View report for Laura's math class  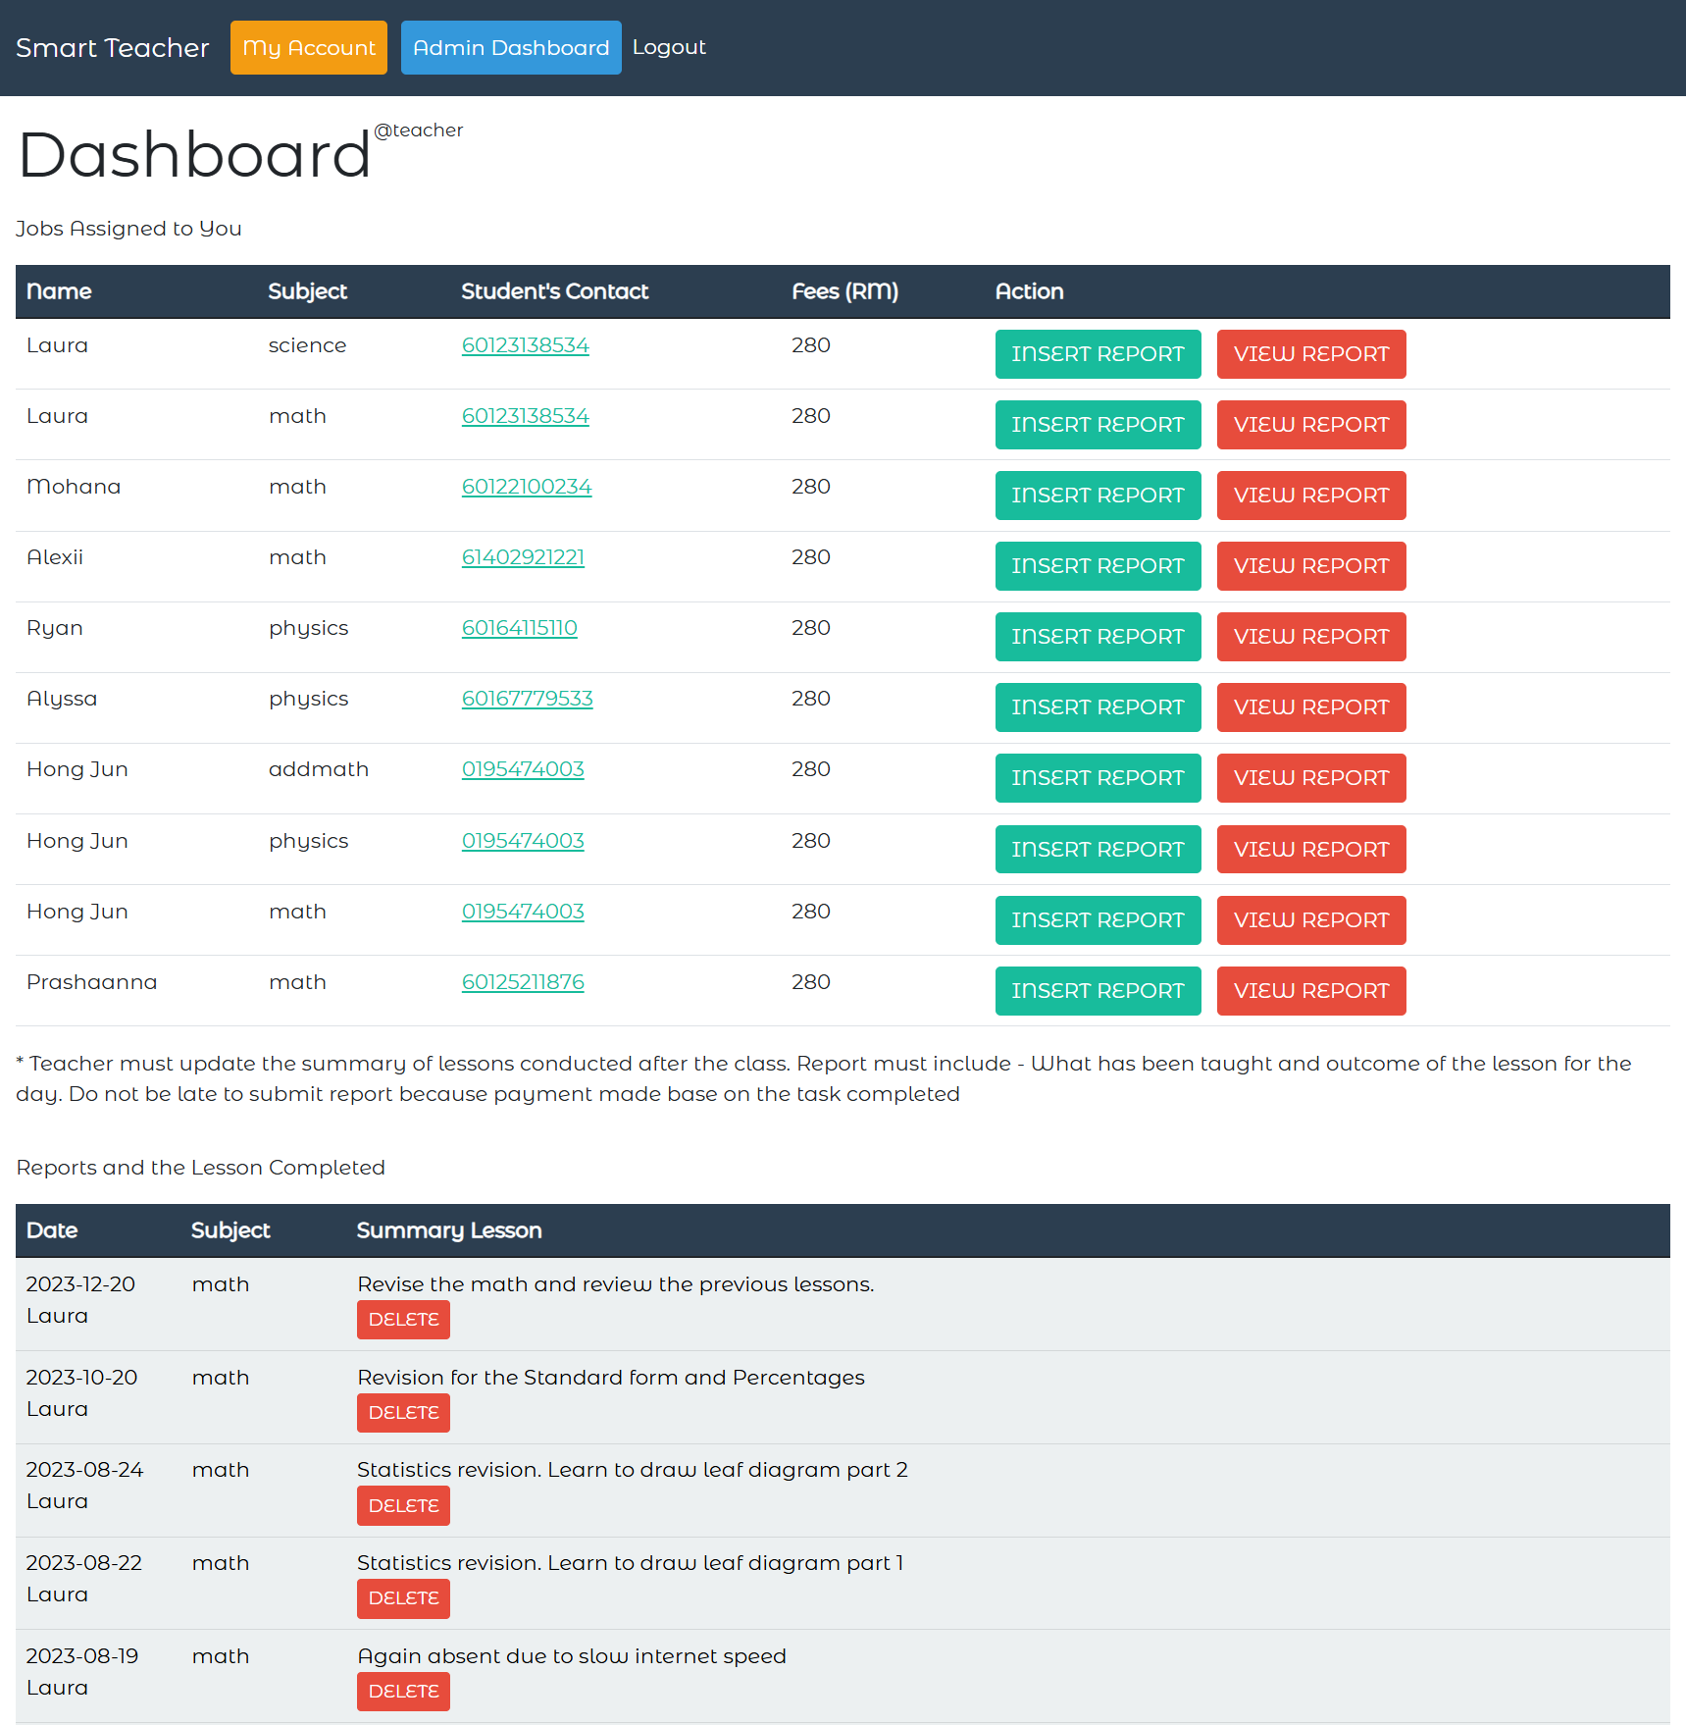1310,425
